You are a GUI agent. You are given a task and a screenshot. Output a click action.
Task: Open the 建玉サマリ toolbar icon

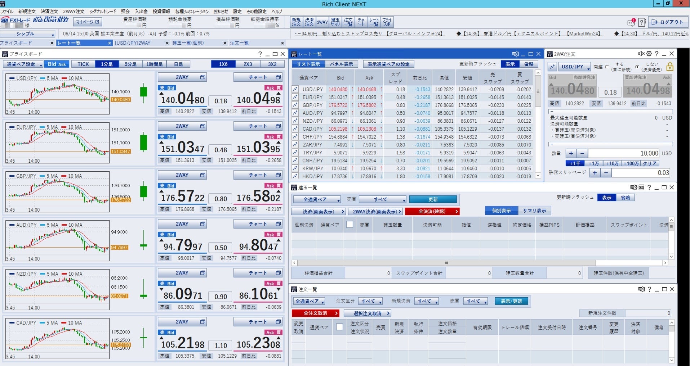[335, 22]
